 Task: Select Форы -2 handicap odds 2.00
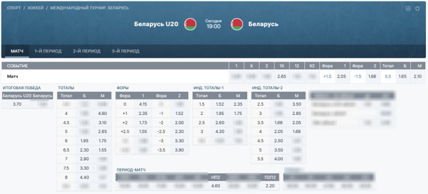point(179,122)
